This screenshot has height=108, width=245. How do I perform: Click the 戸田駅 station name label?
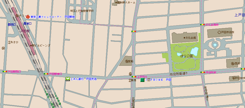[x=25, y=31]
